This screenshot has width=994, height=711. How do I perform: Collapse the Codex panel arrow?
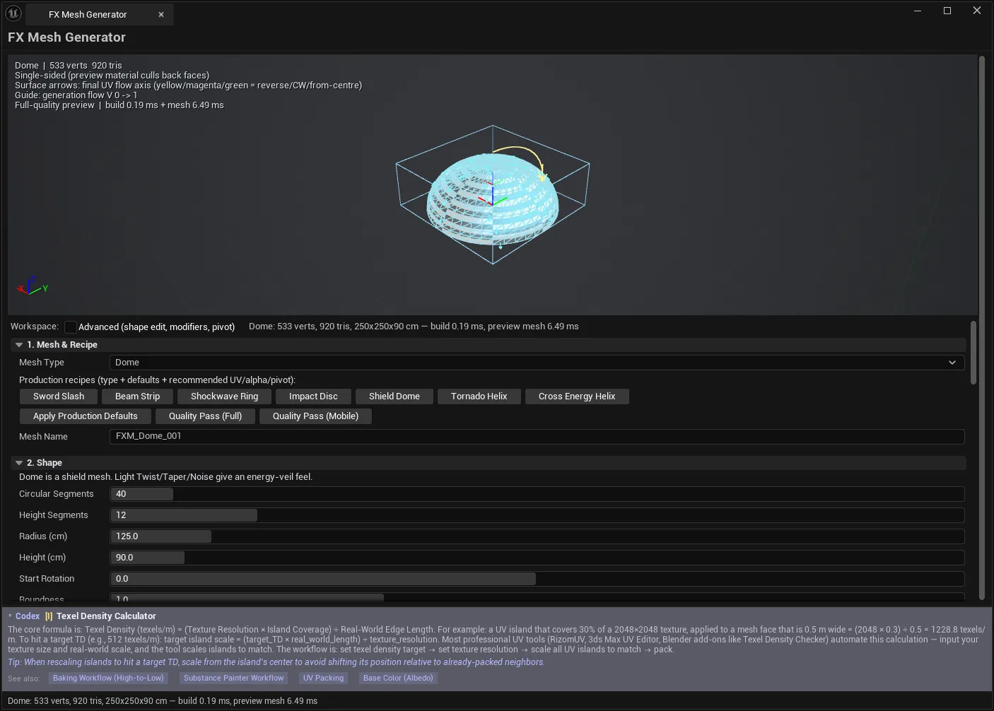(x=10, y=616)
